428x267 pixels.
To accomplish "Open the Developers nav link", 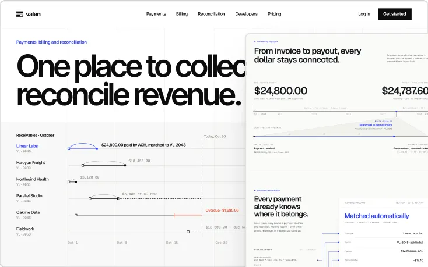I will click(x=247, y=14).
